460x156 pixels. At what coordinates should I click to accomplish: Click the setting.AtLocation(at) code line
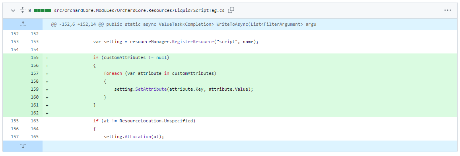pos(134,137)
